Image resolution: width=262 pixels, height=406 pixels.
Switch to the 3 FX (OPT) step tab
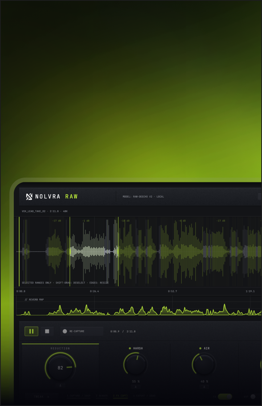click(x=120, y=396)
